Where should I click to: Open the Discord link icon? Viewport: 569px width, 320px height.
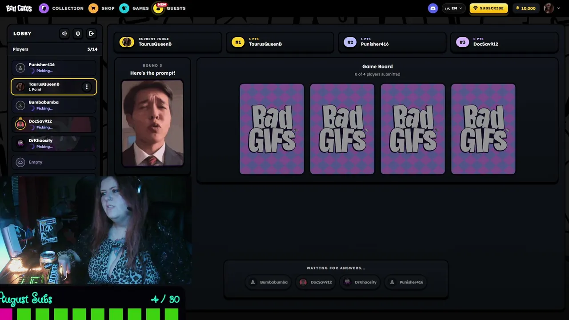click(433, 8)
